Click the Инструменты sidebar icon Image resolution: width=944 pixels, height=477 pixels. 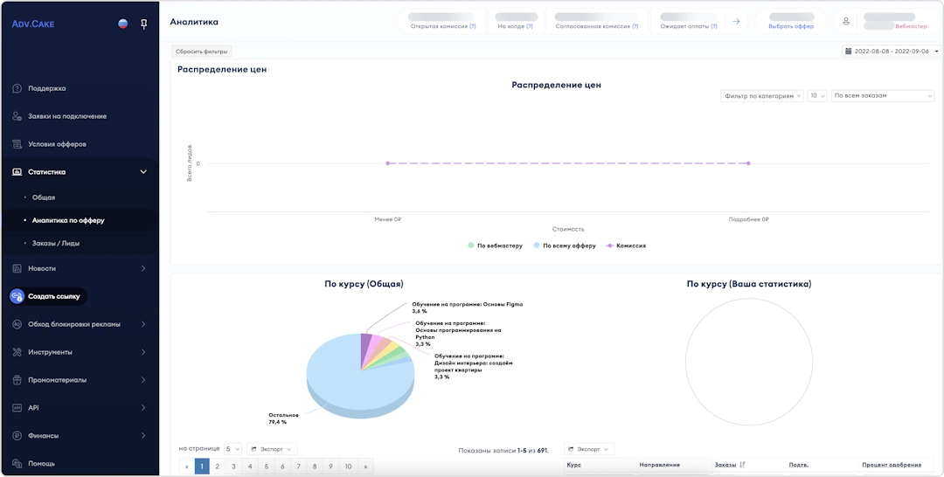click(17, 352)
